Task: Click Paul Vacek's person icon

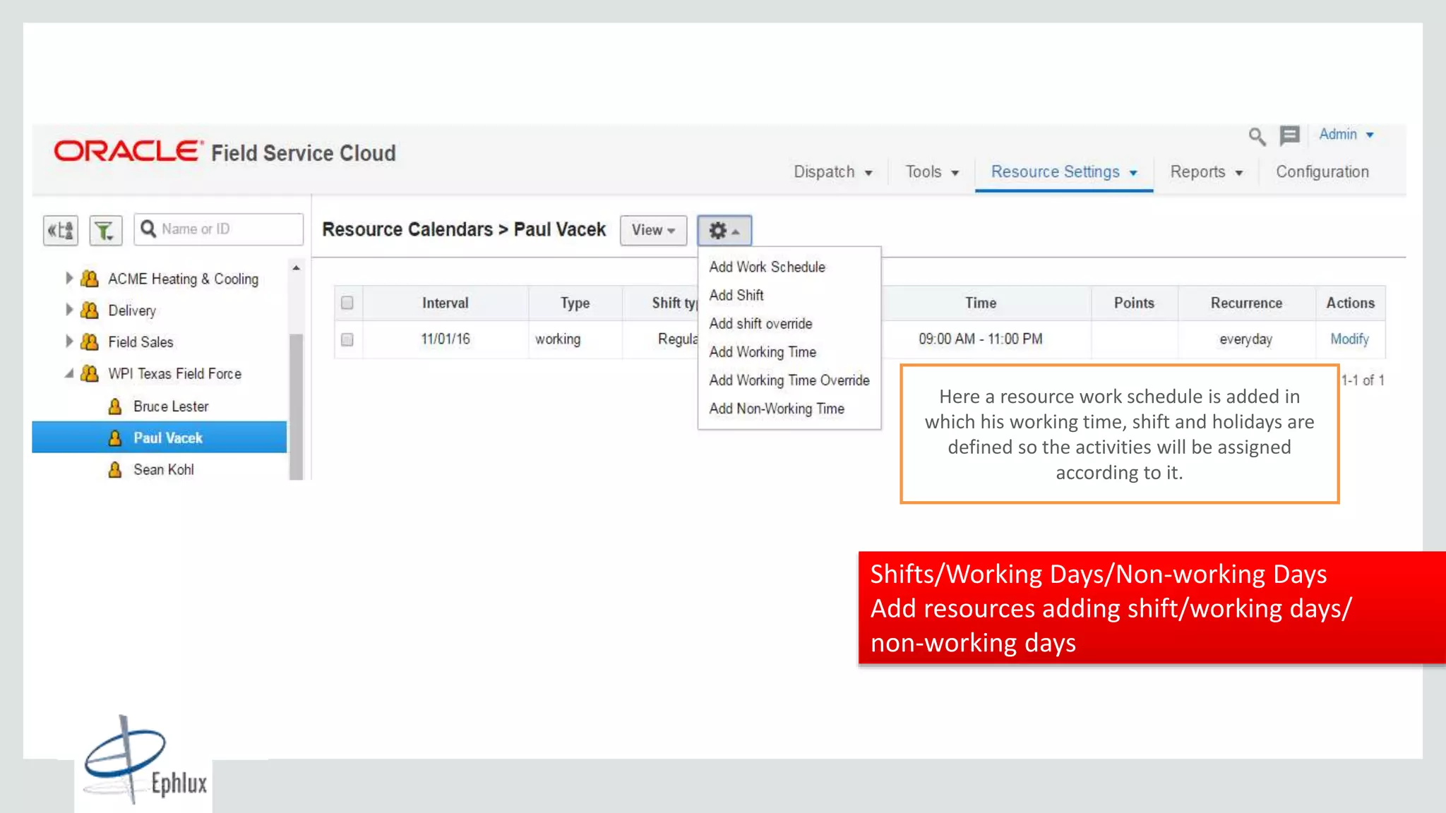Action: [x=115, y=438]
